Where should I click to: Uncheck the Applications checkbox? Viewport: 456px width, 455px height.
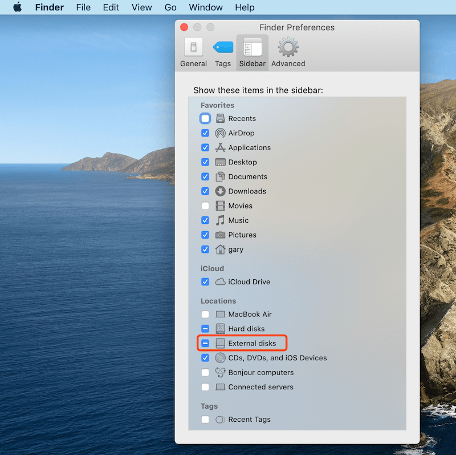(205, 147)
